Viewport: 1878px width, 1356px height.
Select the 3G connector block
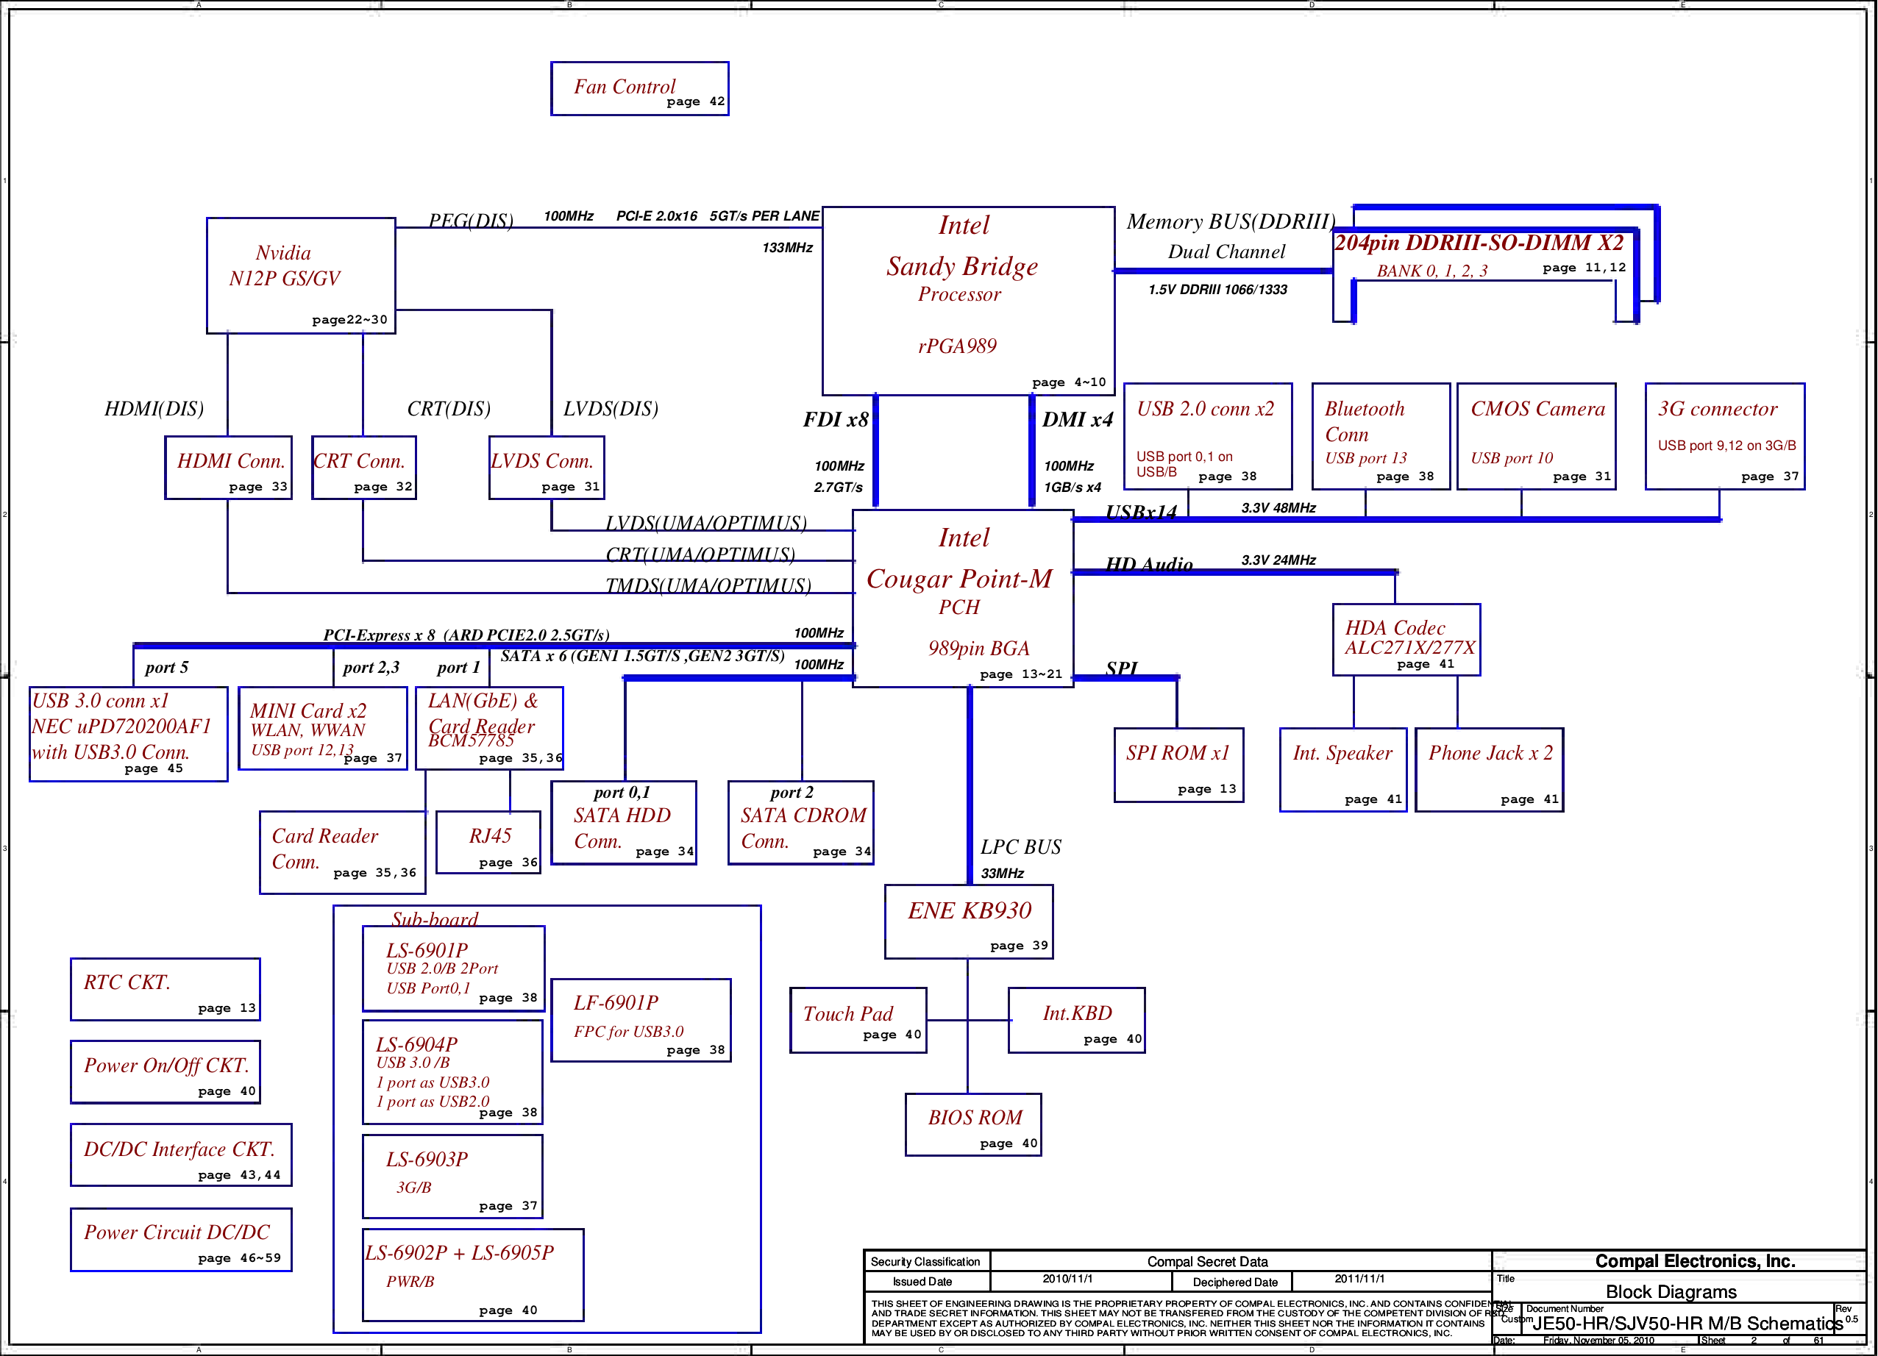(x=1724, y=436)
